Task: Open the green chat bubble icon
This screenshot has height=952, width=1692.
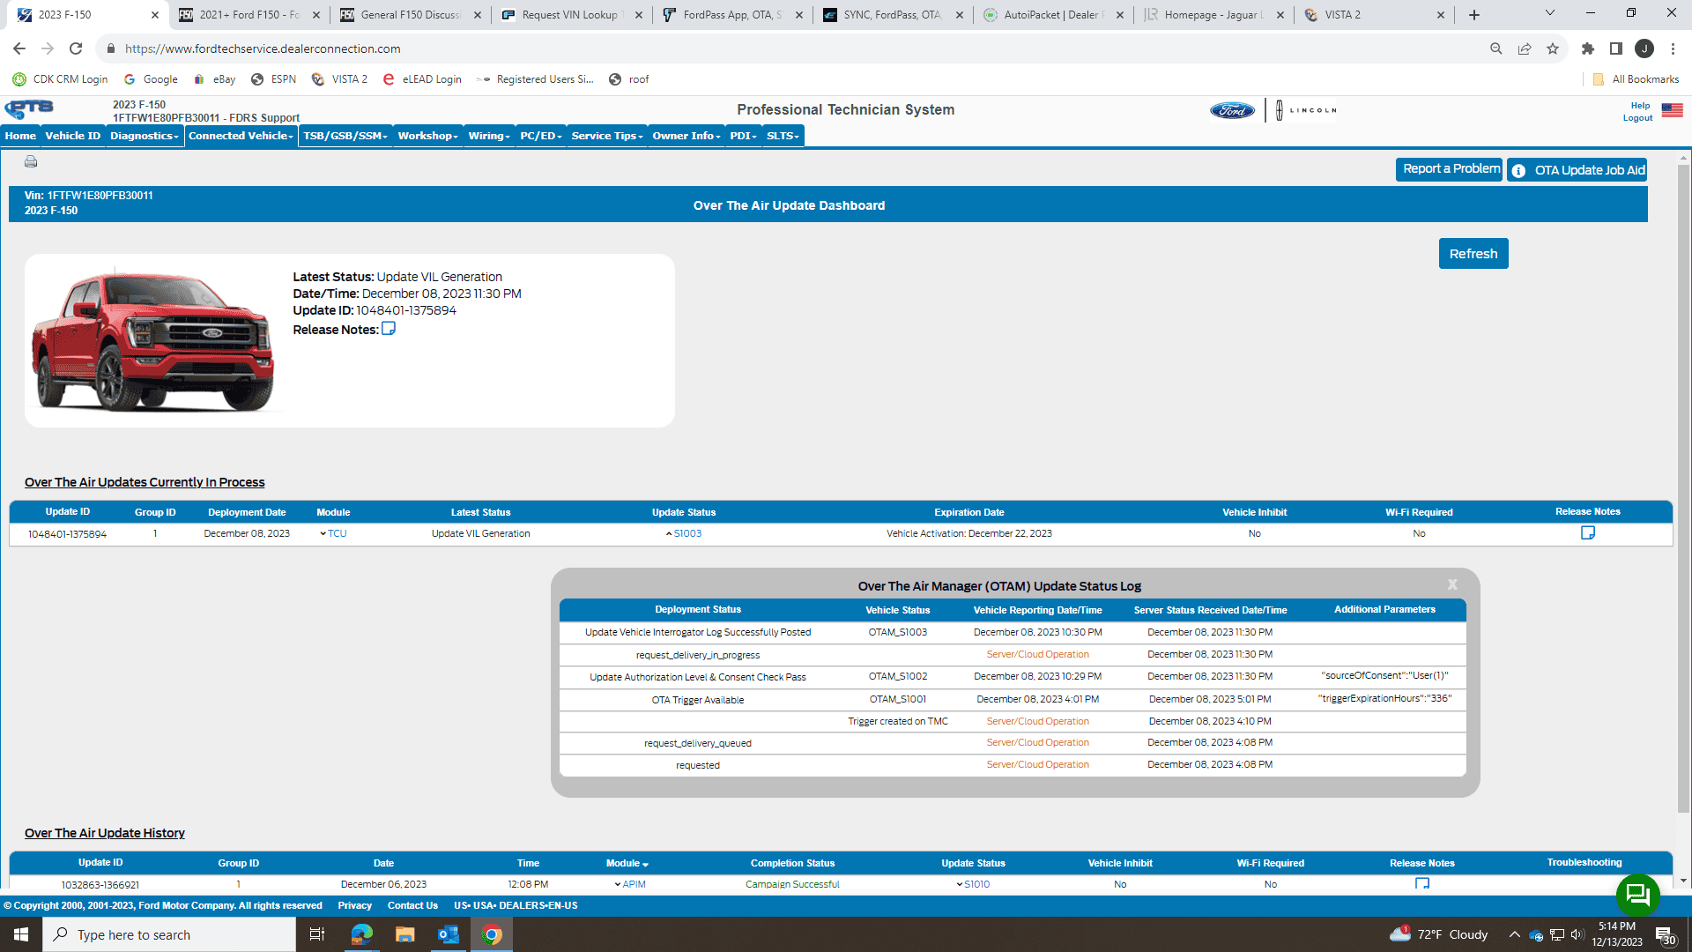Action: [1637, 895]
